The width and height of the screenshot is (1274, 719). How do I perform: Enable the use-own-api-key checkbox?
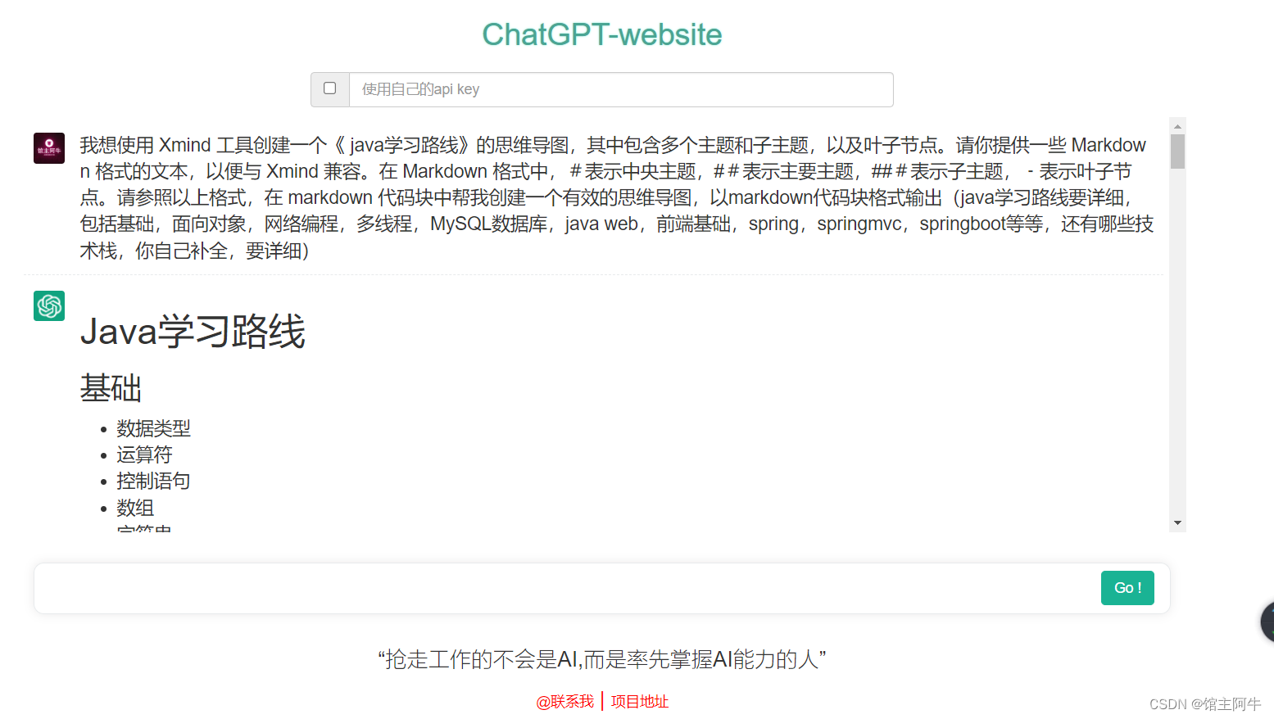[x=329, y=88]
